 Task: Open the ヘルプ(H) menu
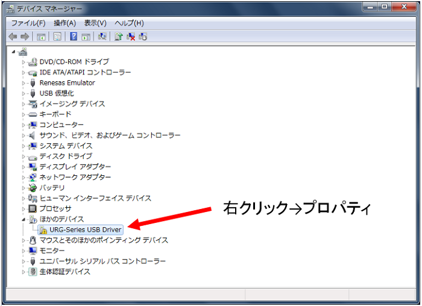click(129, 23)
